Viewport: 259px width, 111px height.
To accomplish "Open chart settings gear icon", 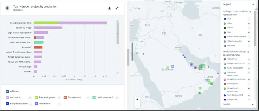I will 7,8.
